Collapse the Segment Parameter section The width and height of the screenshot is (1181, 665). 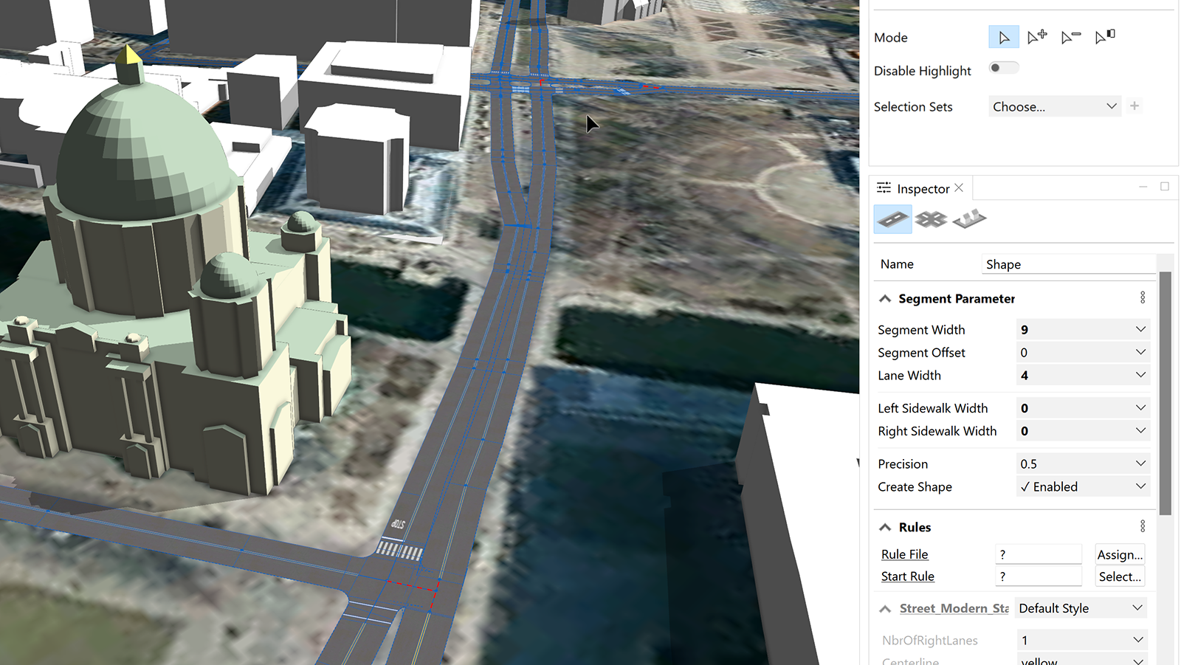pos(885,299)
